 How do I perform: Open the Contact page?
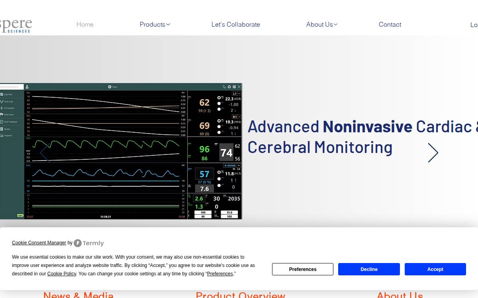click(390, 24)
